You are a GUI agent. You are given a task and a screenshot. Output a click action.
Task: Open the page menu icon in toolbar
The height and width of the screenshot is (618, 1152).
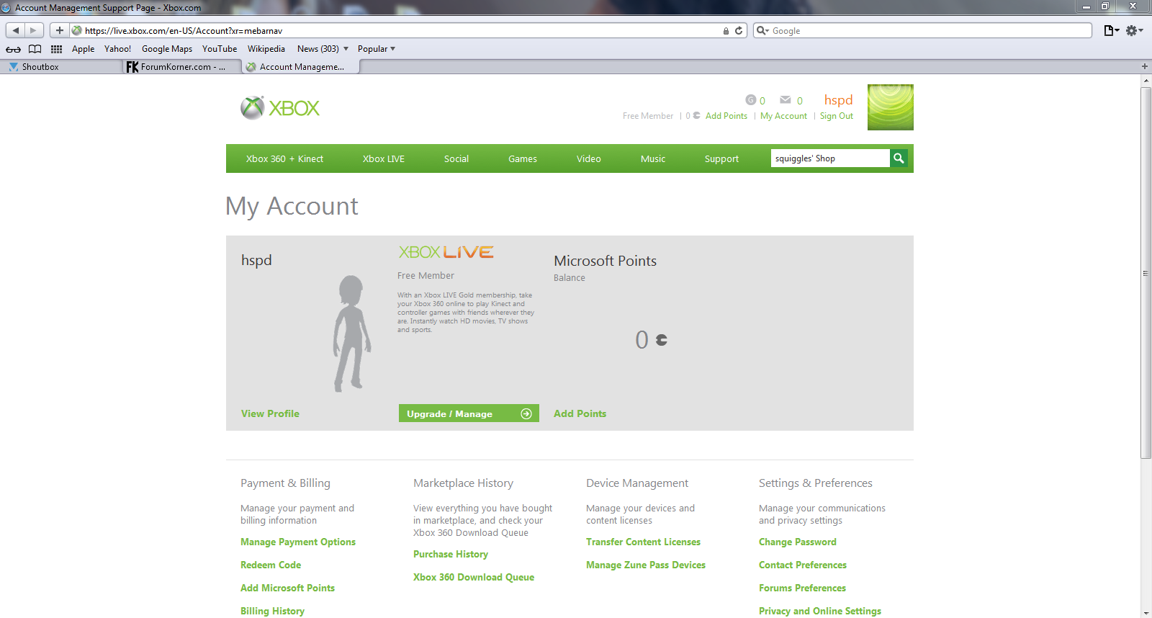[x=1111, y=30]
